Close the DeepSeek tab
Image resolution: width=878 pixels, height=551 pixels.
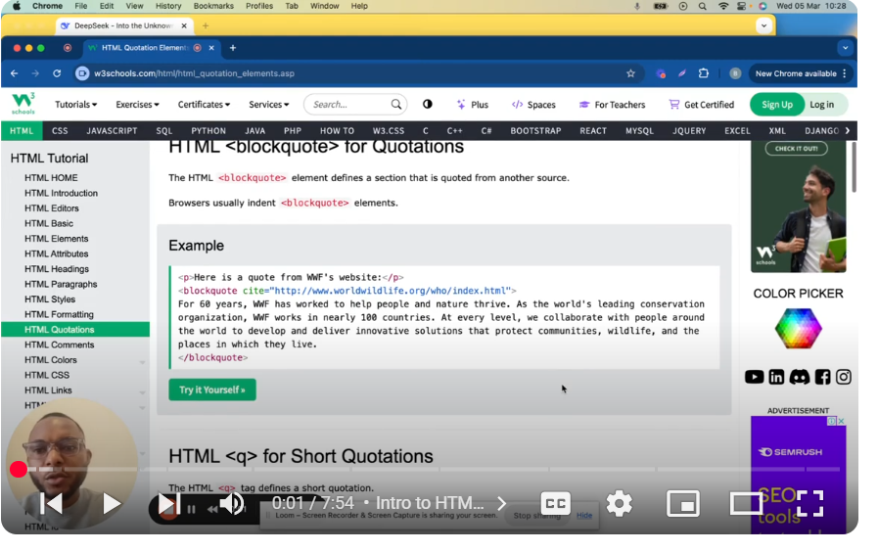tap(184, 25)
